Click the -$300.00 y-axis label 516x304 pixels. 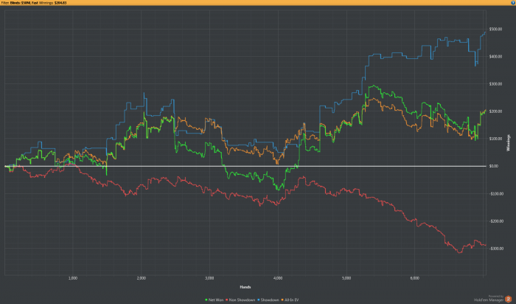[496, 249]
